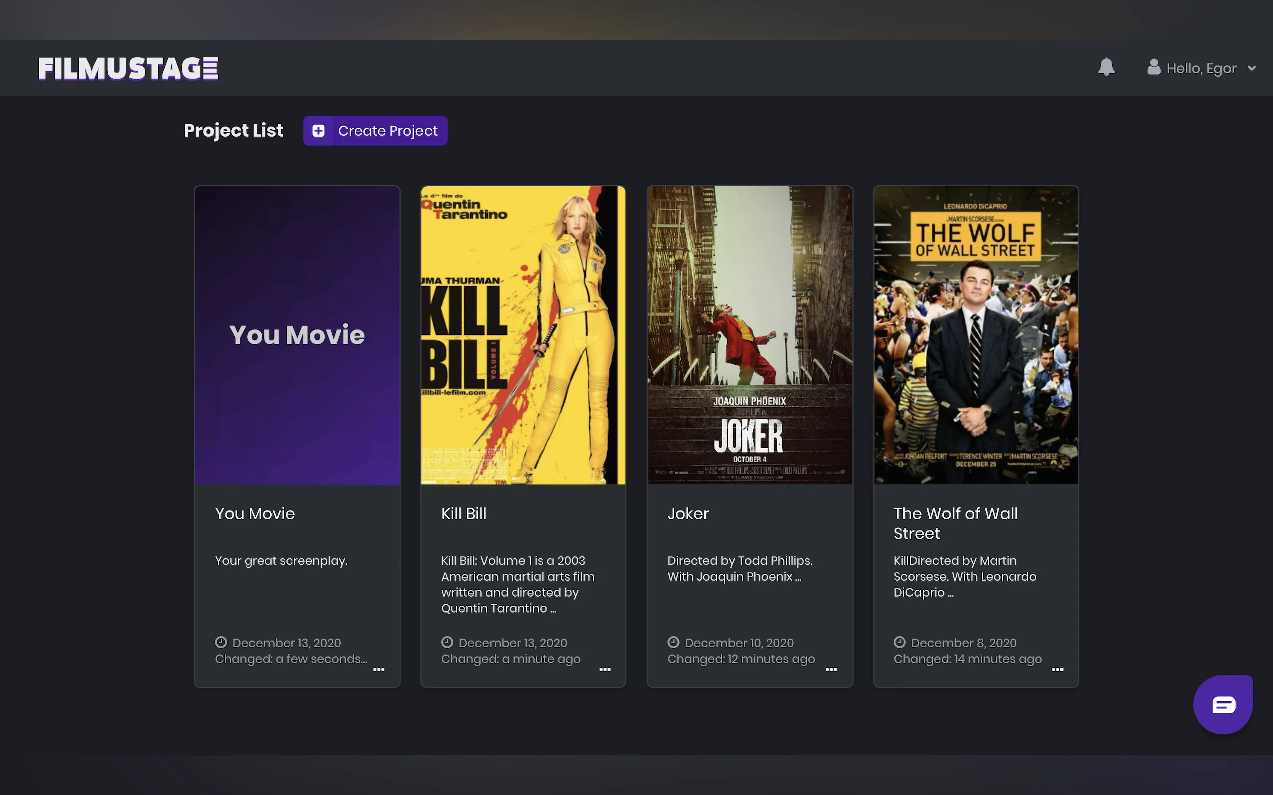Click the Filmustage logo
This screenshot has width=1273, height=795.
[128, 69]
